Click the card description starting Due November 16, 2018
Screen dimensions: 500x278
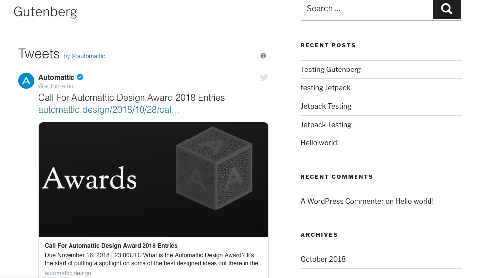point(151,259)
